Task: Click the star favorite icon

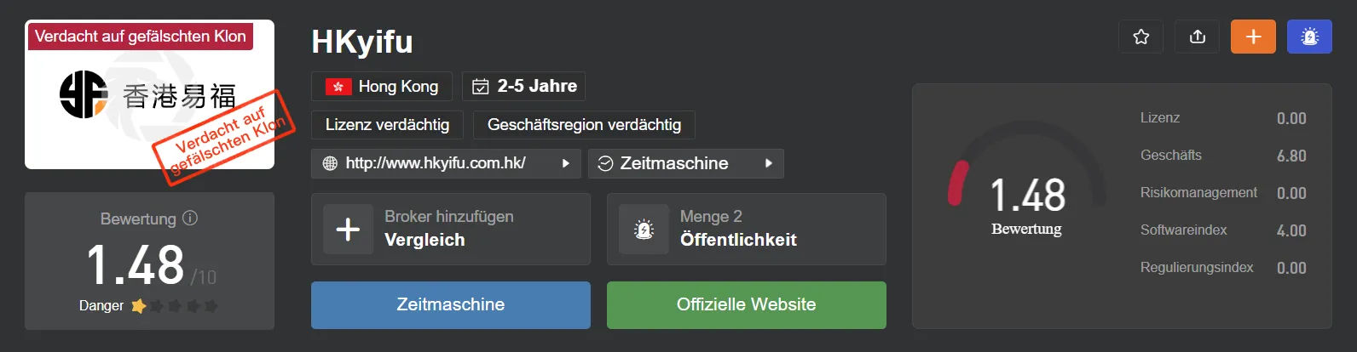Action: [1140, 37]
